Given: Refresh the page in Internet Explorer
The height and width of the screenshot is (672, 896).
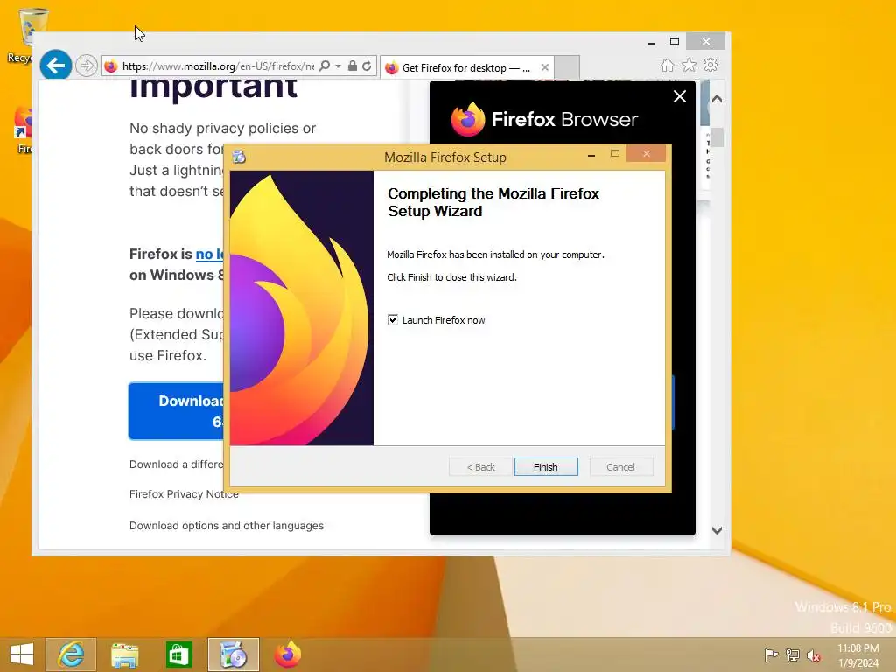Looking at the screenshot, I should (367, 66).
